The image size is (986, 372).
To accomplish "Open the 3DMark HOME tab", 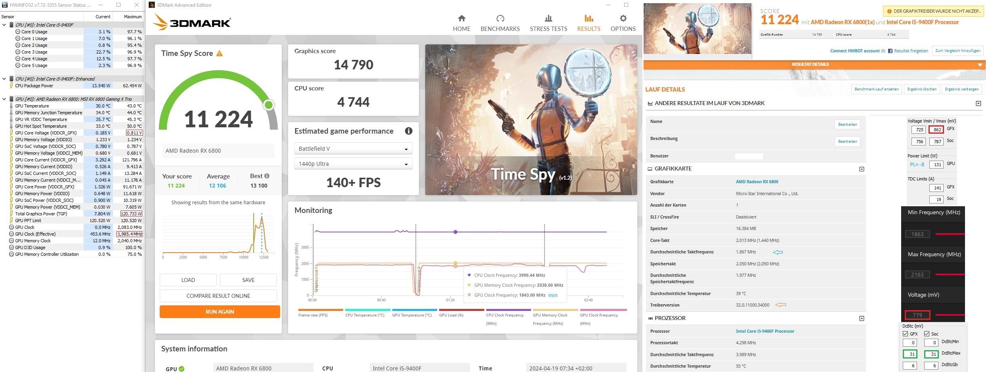I will click(x=461, y=23).
